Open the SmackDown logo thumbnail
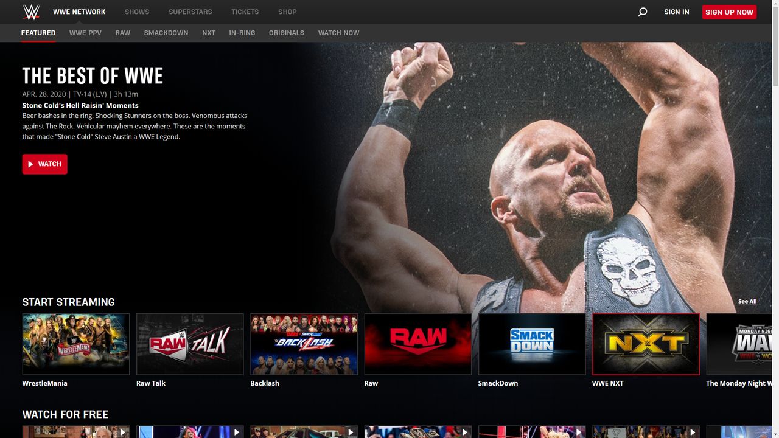Image resolution: width=779 pixels, height=438 pixels. [532, 344]
